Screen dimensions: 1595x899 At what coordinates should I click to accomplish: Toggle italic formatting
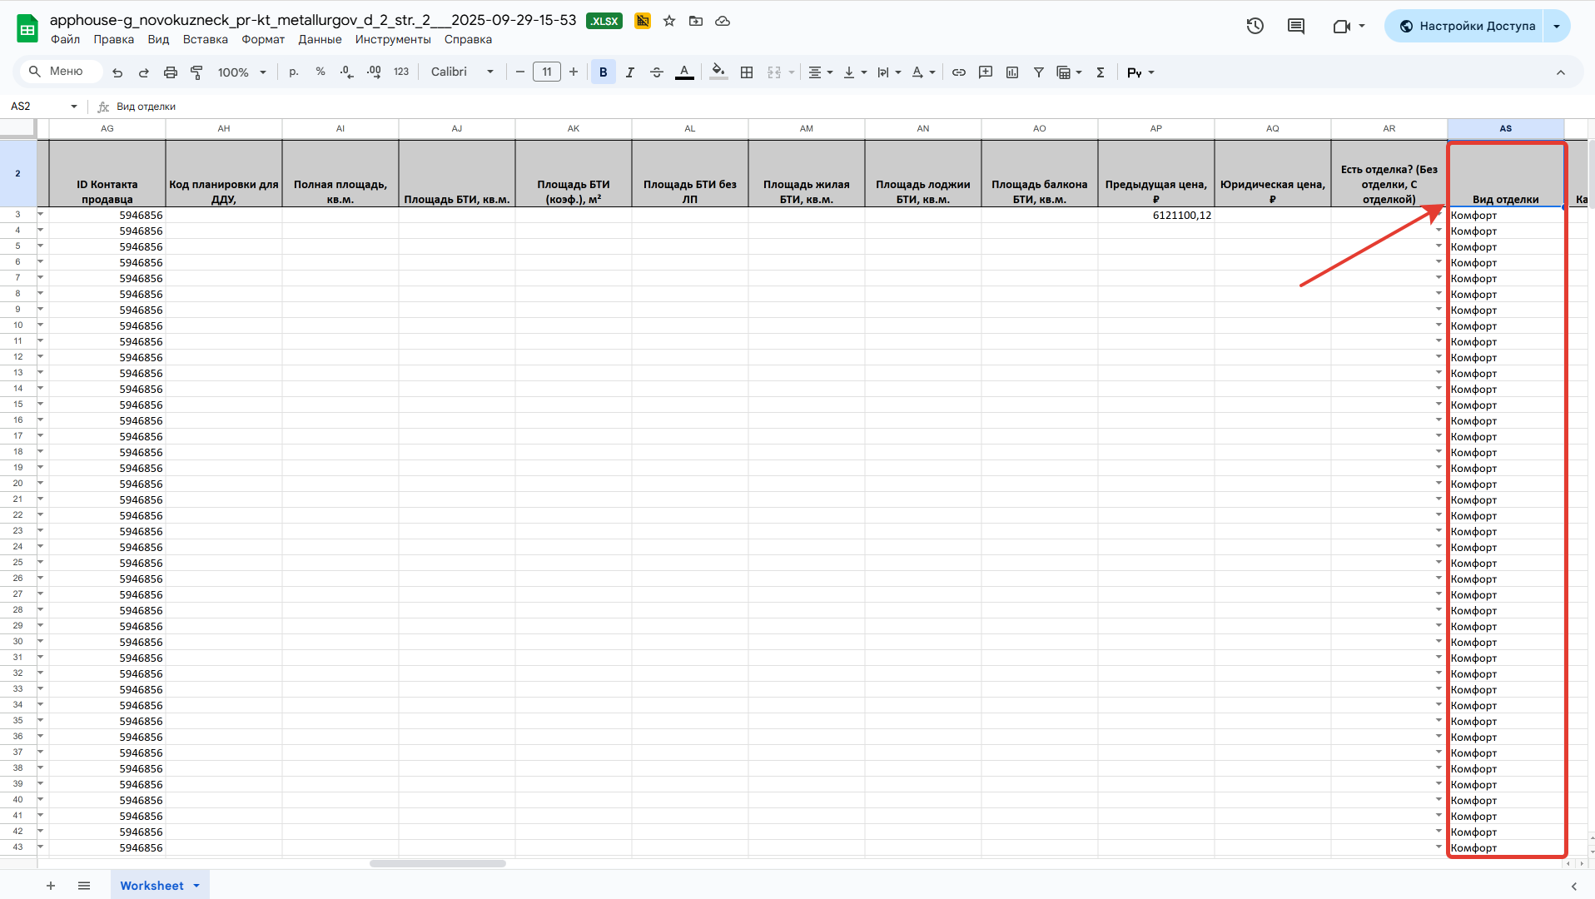(x=630, y=72)
